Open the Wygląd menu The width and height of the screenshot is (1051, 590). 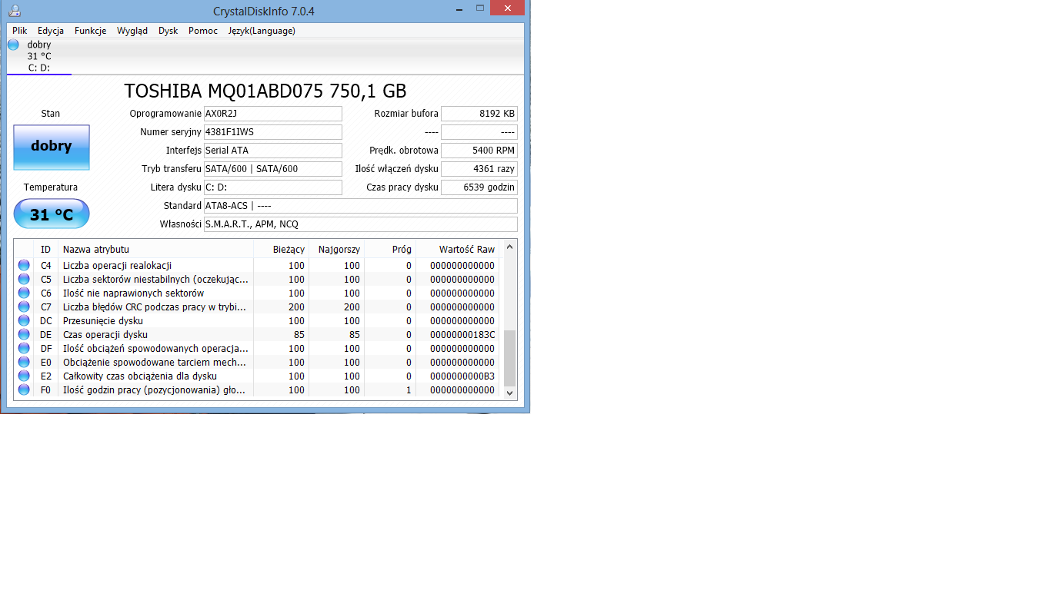tap(132, 31)
